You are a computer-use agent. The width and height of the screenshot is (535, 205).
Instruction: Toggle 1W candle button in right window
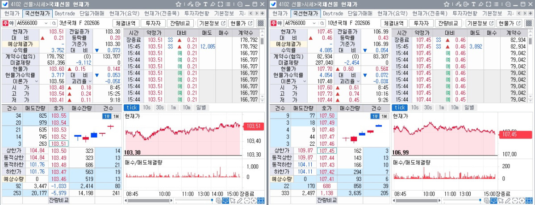point(375,116)
